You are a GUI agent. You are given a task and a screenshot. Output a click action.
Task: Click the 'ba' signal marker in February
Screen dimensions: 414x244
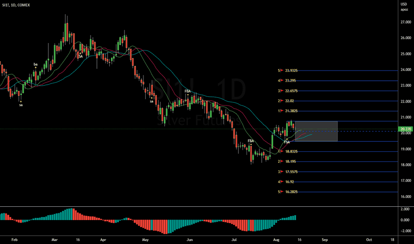click(x=36, y=64)
